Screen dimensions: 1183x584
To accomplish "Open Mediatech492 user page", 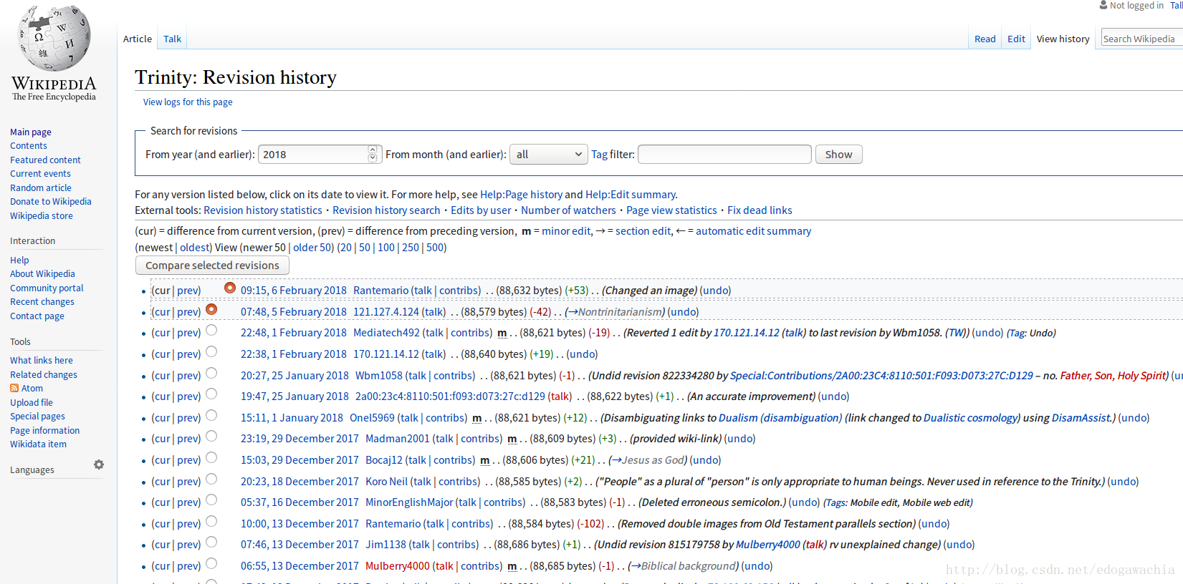I will (x=386, y=333).
